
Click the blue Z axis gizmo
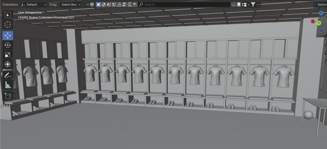point(321,13)
